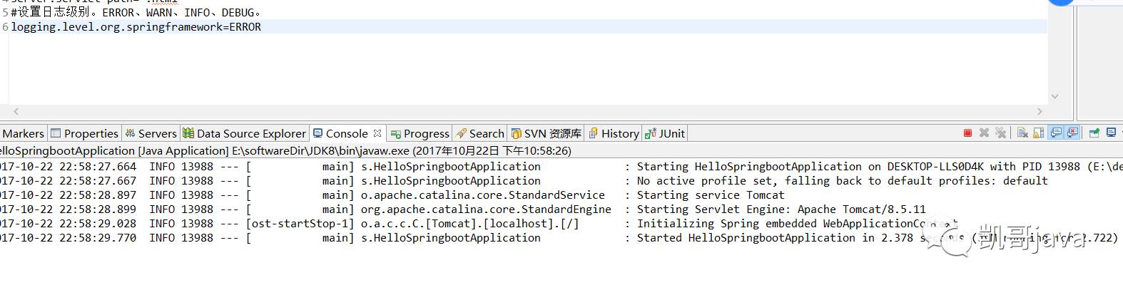The height and width of the screenshot is (290, 1123).
Task: Click the Search flashlight icon
Action: [x=462, y=133]
